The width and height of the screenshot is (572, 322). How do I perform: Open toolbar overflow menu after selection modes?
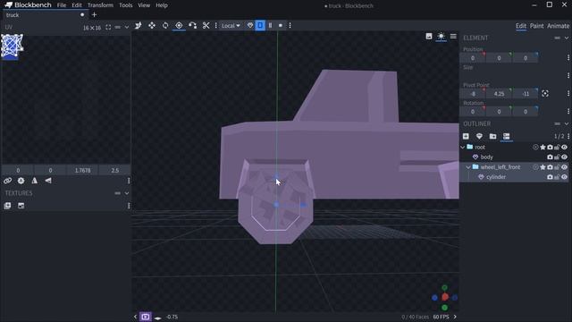290,26
